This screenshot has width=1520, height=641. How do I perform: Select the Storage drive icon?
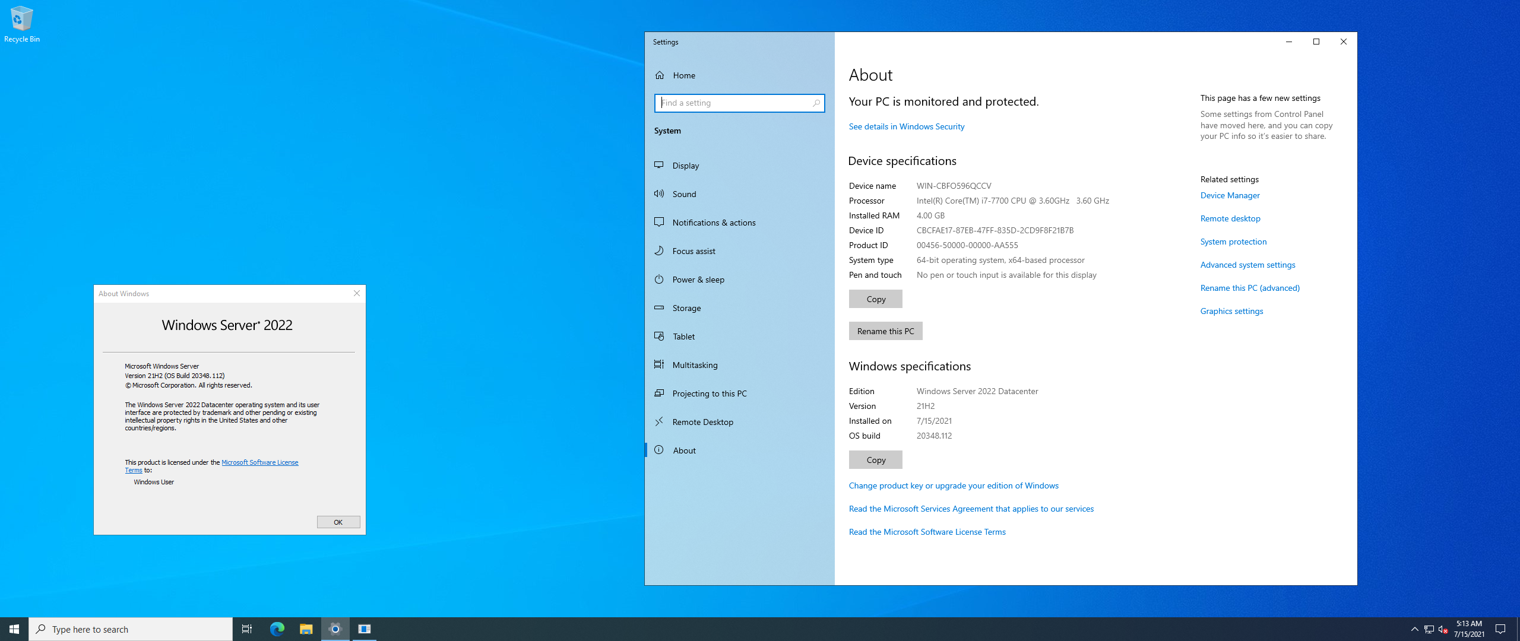pyautogui.click(x=659, y=307)
